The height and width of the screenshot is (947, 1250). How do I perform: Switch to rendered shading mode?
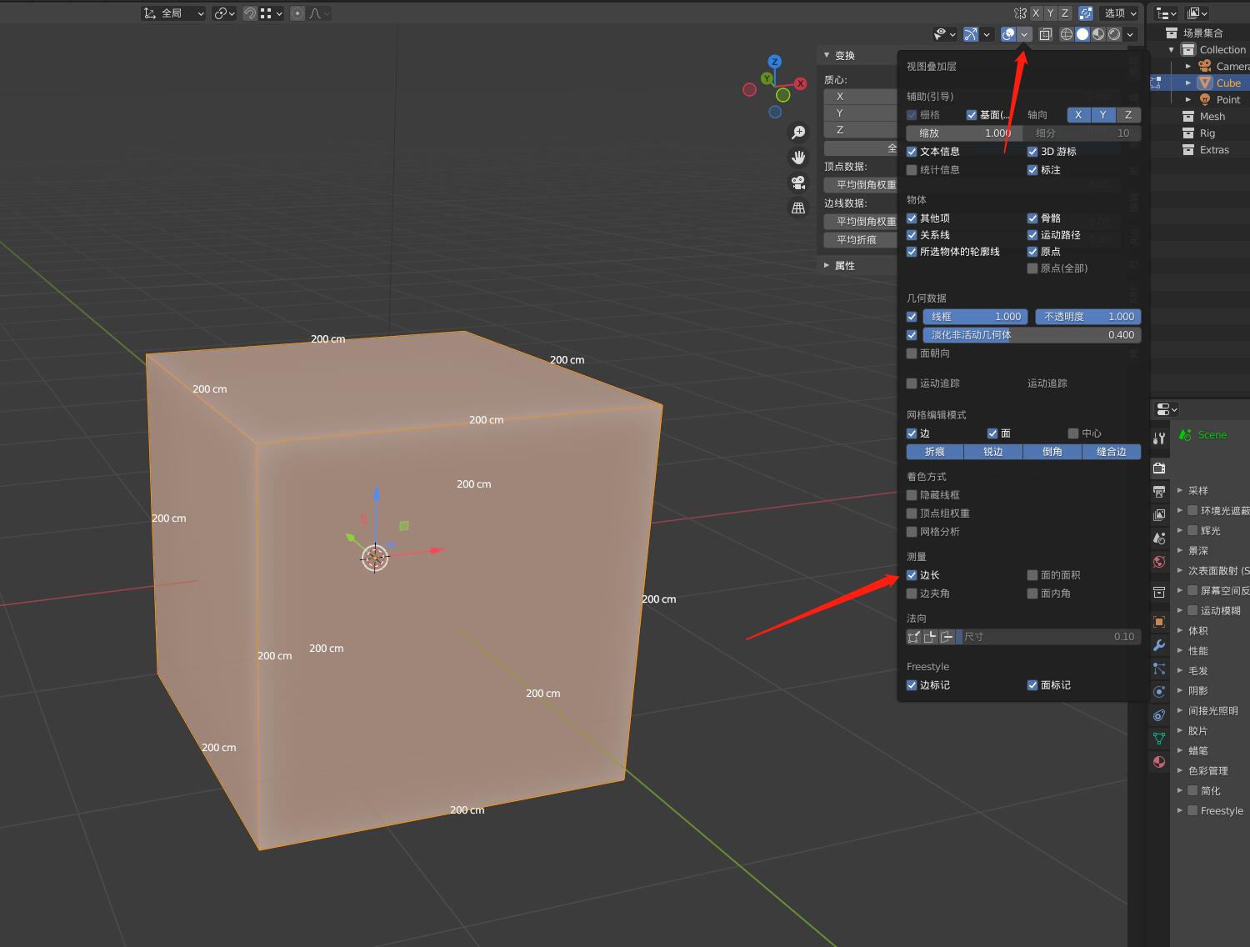1114,34
